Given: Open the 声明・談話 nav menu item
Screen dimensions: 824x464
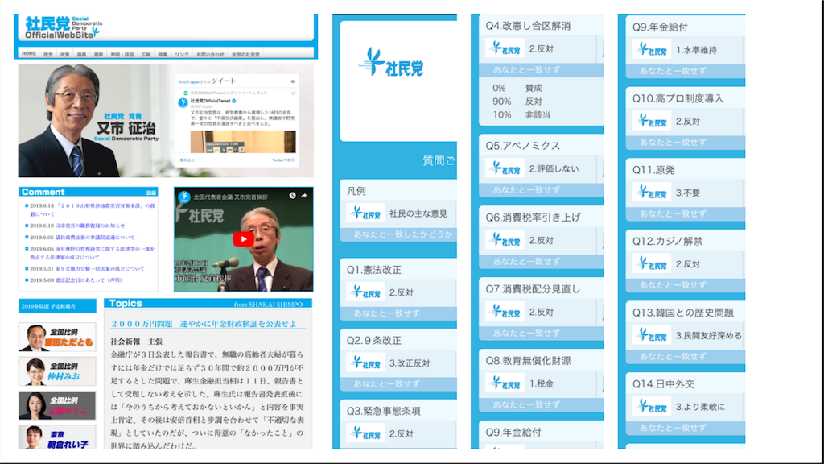Looking at the screenshot, I should click(x=122, y=54).
